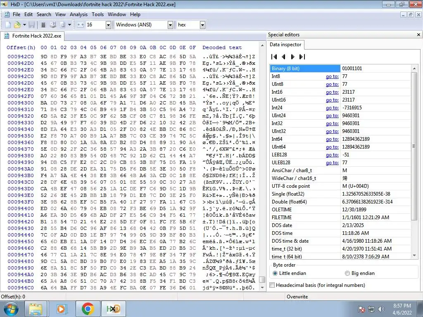This screenshot has width=423, height=317.
Task: Open Windows Media Player from taskbar
Action: pyautogui.click(x=62, y=309)
